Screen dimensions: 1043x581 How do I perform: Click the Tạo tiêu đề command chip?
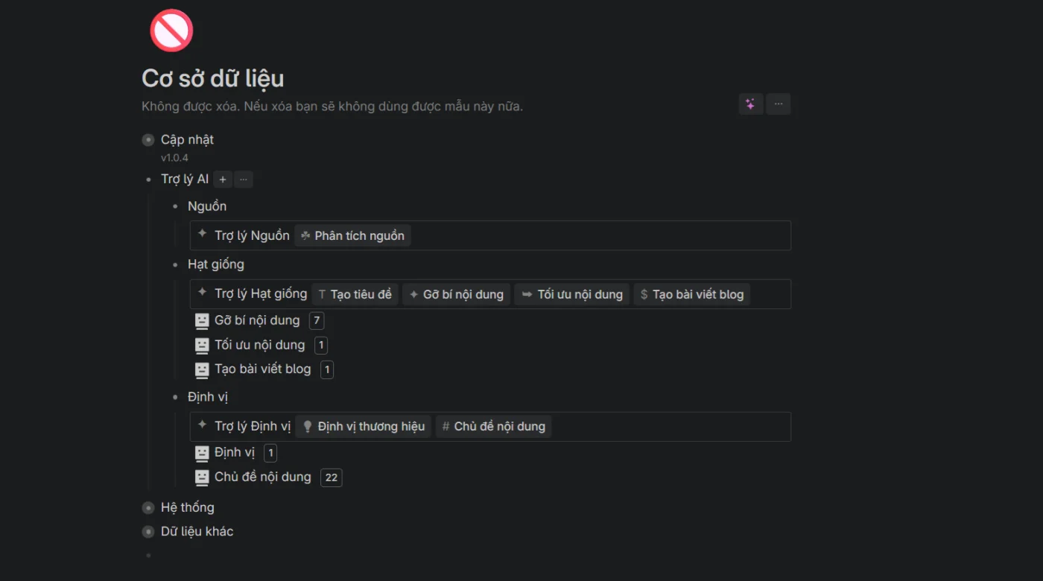pyautogui.click(x=355, y=294)
